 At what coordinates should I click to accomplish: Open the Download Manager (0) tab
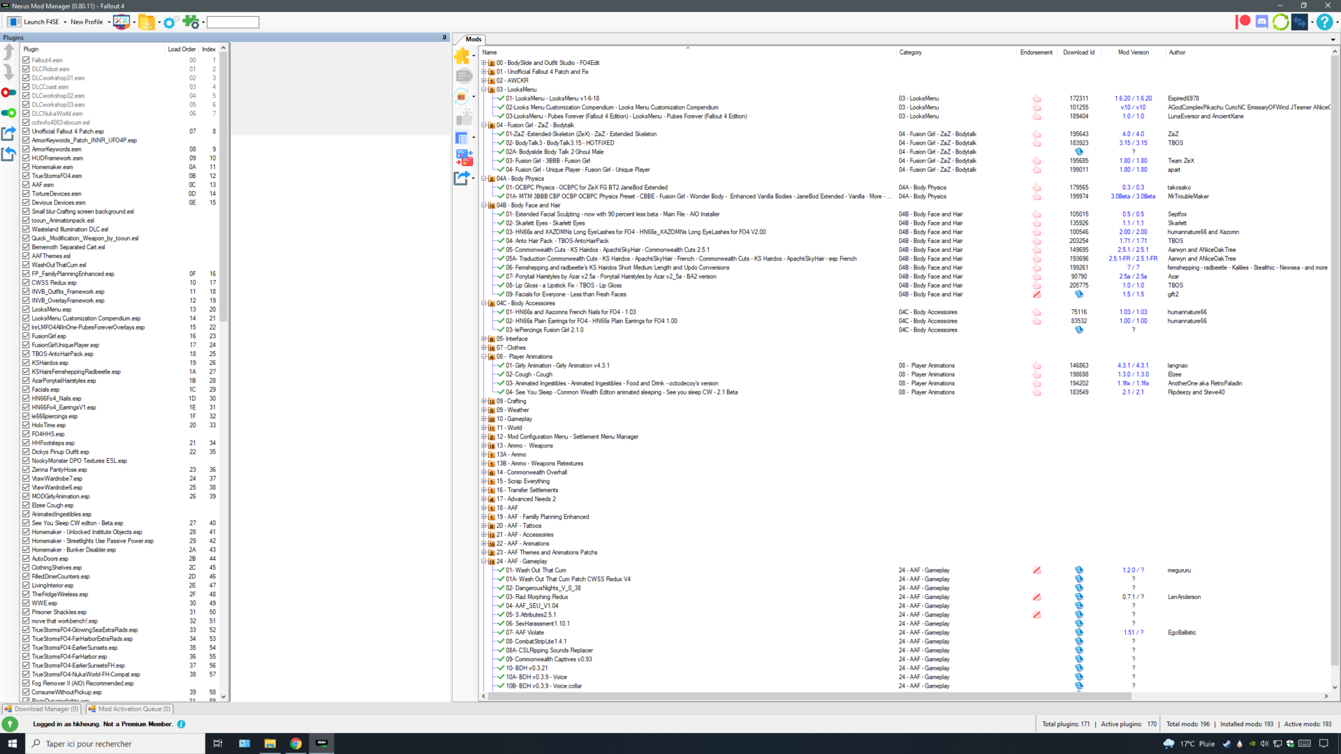(x=42, y=709)
